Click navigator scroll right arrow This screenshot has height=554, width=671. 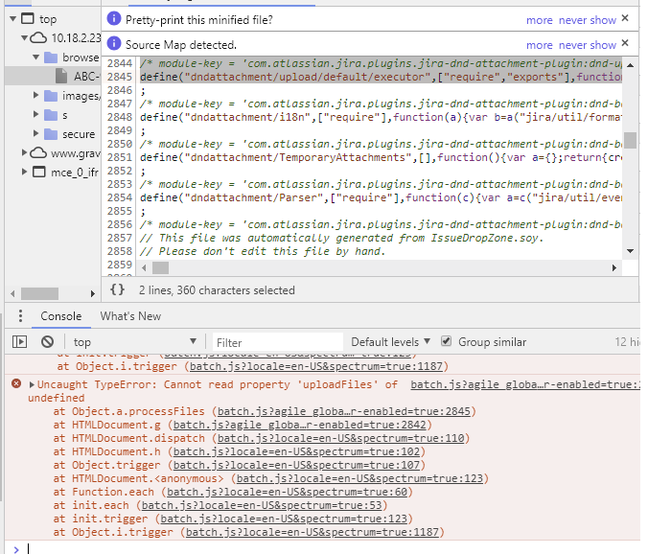[x=92, y=293]
